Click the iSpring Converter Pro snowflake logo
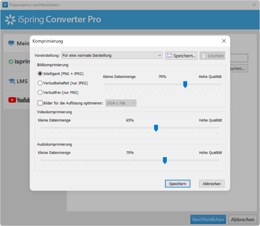This screenshot has height=226, width=260. click(x=10, y=20)
